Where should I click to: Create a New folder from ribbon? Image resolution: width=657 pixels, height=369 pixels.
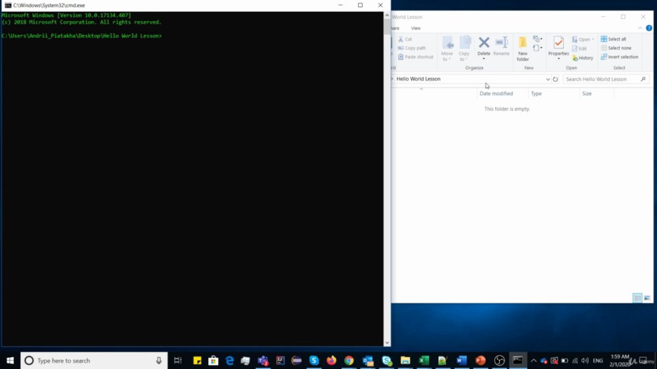522,49
